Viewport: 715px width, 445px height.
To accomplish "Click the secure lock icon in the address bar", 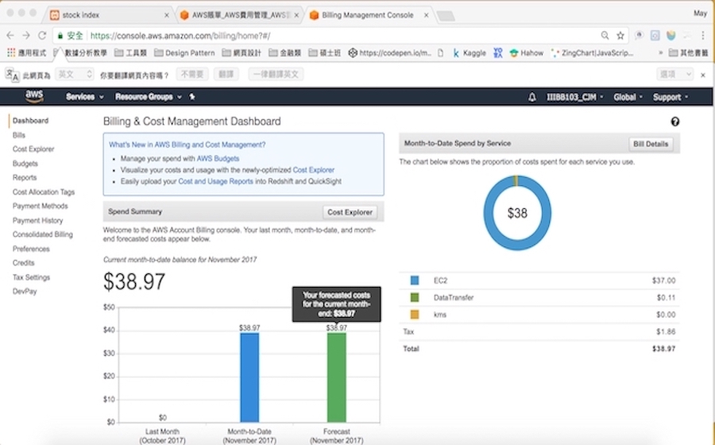I will 60,36.
